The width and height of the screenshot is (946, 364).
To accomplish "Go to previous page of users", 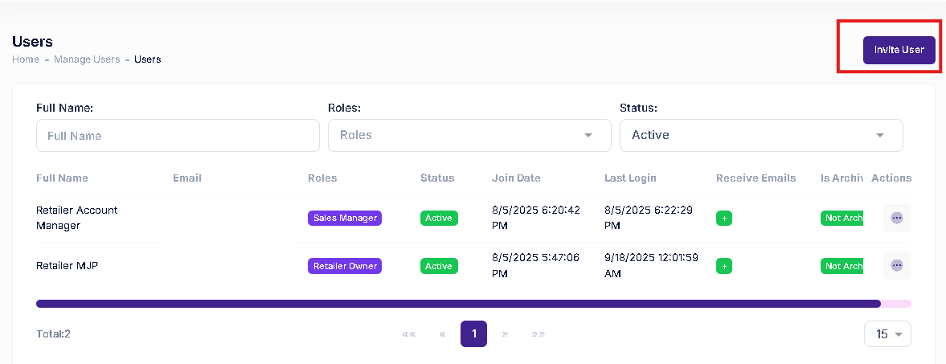I will click(442, 334).
